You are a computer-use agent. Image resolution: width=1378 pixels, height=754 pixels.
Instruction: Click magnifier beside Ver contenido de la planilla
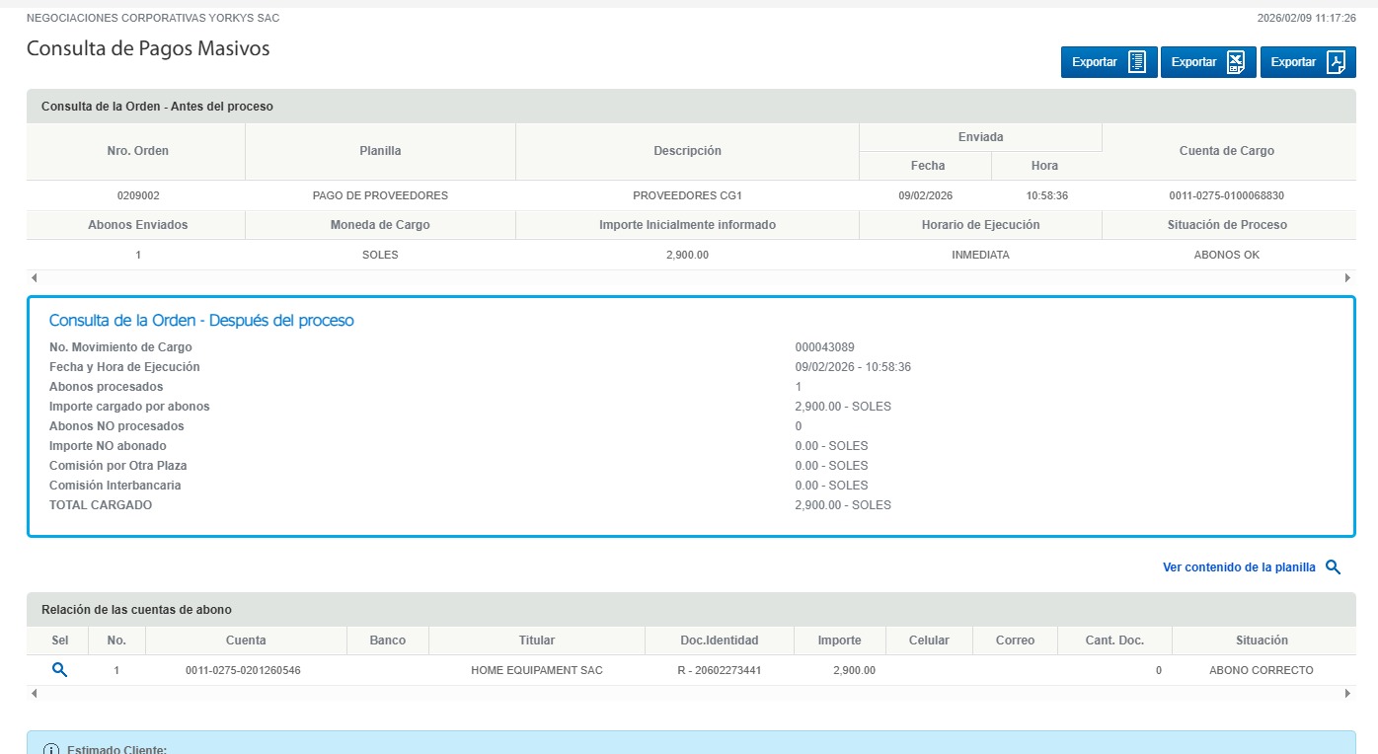pyautogui.click(x=1333, y=567)
